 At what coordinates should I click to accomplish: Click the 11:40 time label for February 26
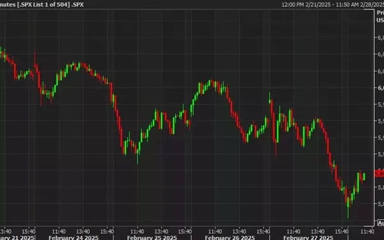215,231
